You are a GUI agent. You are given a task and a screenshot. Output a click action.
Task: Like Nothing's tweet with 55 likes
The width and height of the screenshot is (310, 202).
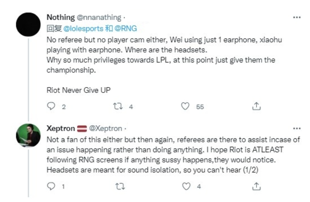click(x=185, y=106)
